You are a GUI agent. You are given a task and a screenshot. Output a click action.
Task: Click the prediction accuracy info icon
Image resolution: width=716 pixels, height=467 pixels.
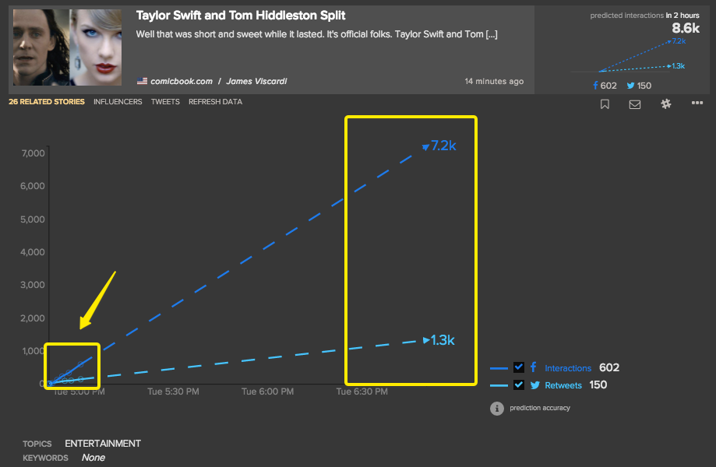pos(496,407)
